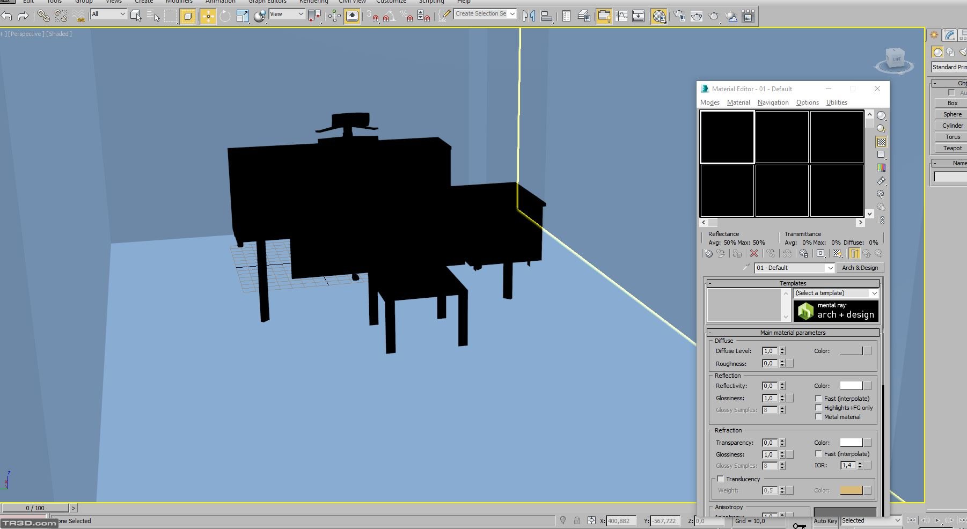967x529 pixels.
Task: Toggle the Auto Key button
Action: (x=825, y=521)
